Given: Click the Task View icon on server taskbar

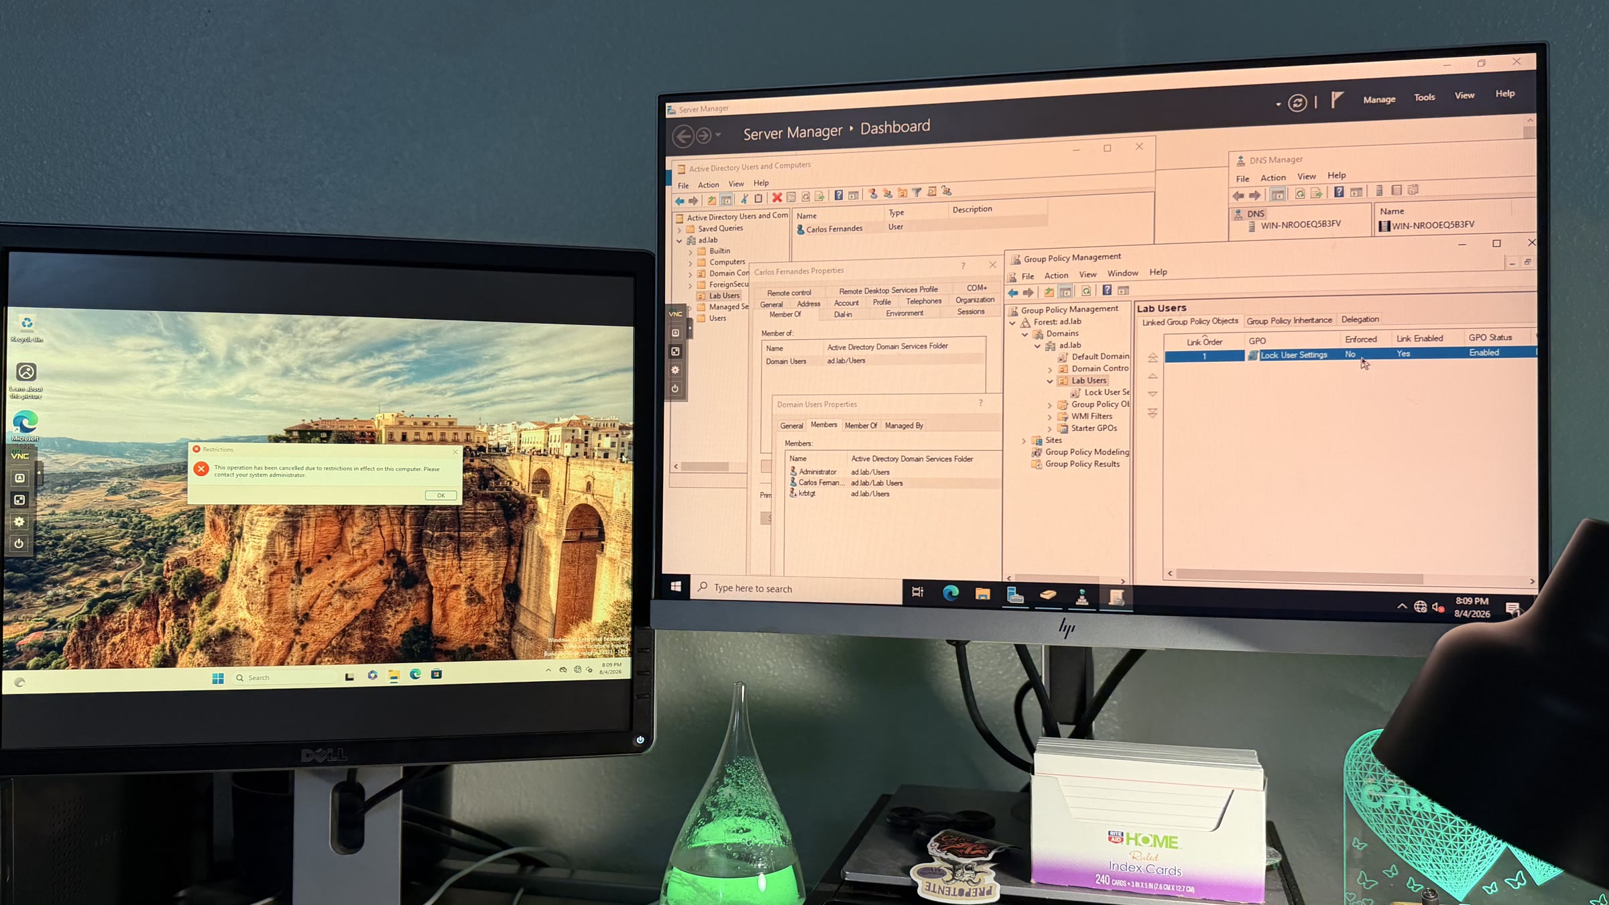Looking at the screenshot, I should (x=918, y=592).
